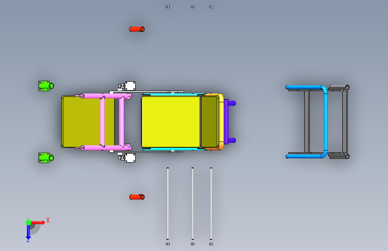
Task: Select the lower white mounting plate
Action: [x=130, y=158]
